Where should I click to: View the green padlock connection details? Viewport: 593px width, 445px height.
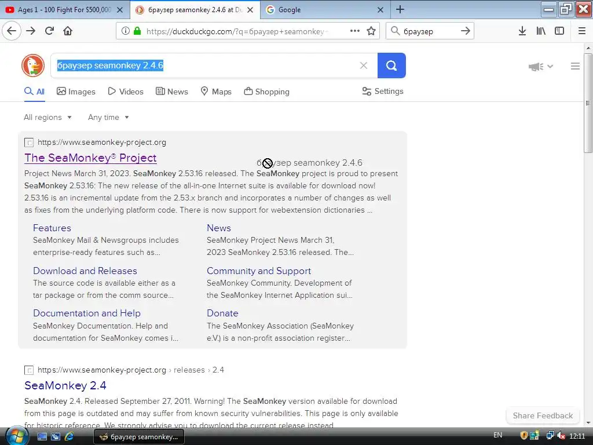click(137, 31)
